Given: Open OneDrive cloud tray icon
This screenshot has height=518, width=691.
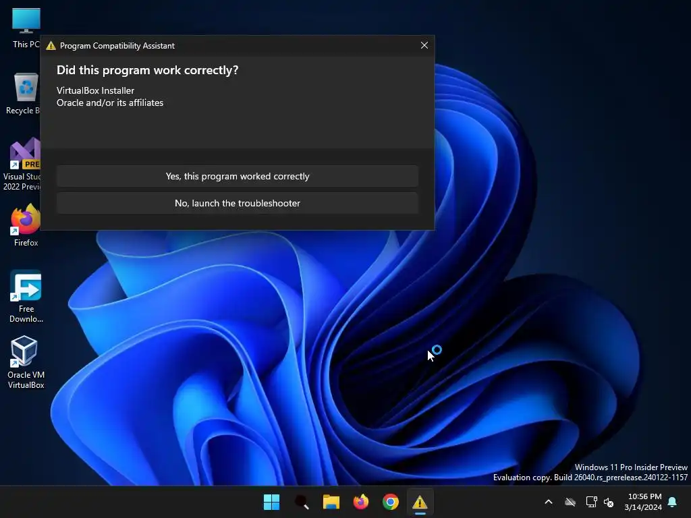Looking at the screenshot, I should pos(570,502).
